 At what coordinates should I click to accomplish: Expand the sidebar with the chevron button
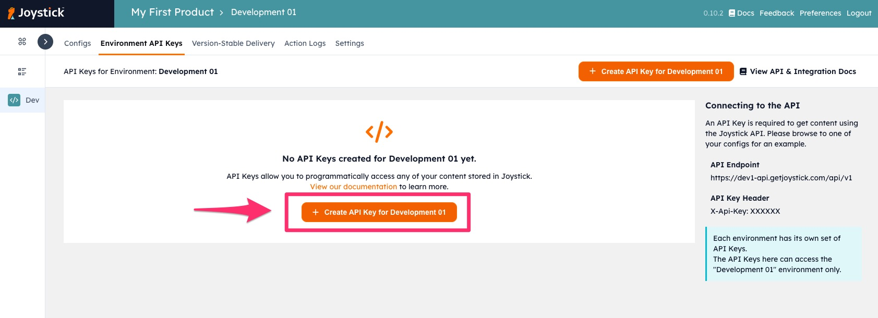(x=45, y=42)
